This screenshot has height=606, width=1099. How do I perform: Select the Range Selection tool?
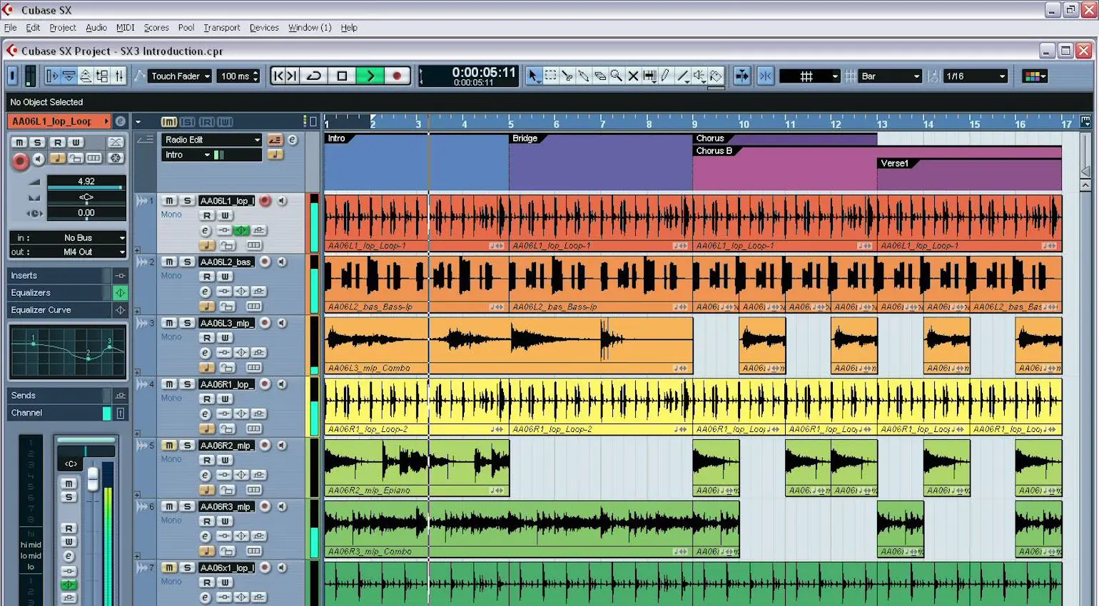(551, 76)
